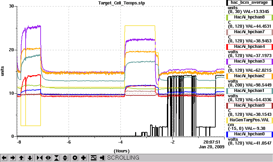The image size is (273, 162).
Task: Click the -6 tick label on the time axis
Action: [x=69, y=142]
